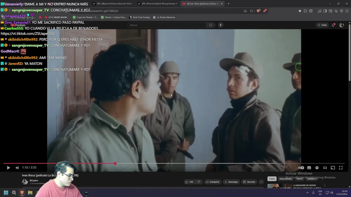The image size is (351, 197).
Task: Like the video showing 448 likes
Action: 189,182
